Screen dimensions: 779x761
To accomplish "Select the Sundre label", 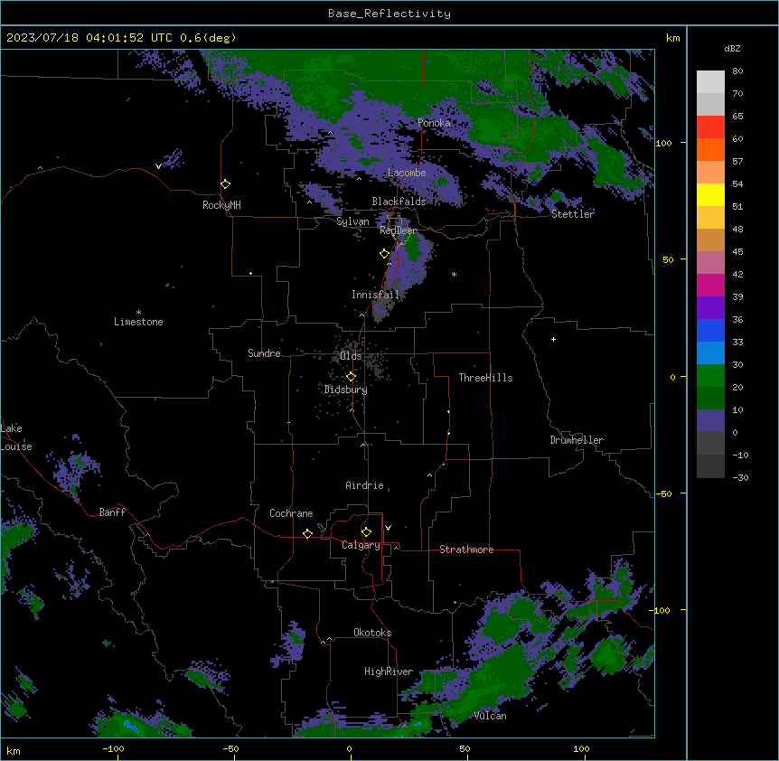I will tap(264, 353).
